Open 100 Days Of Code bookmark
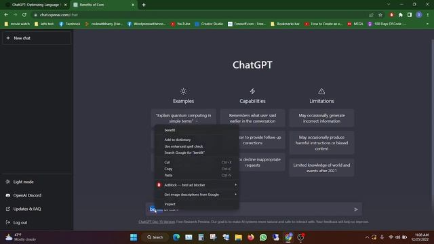This screenshot has width=434, height=244. (x=387, y=24)
